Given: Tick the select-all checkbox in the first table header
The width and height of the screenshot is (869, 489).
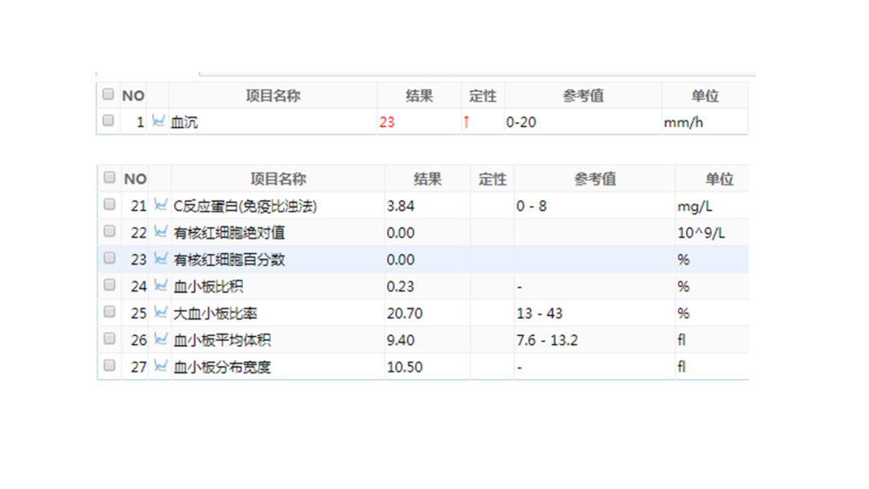Looking at the screenshot, I should (x=109, y=94).
